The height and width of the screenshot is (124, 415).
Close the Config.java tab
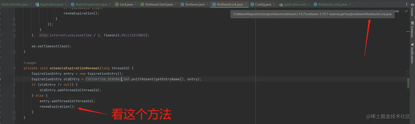coord(274,4)
